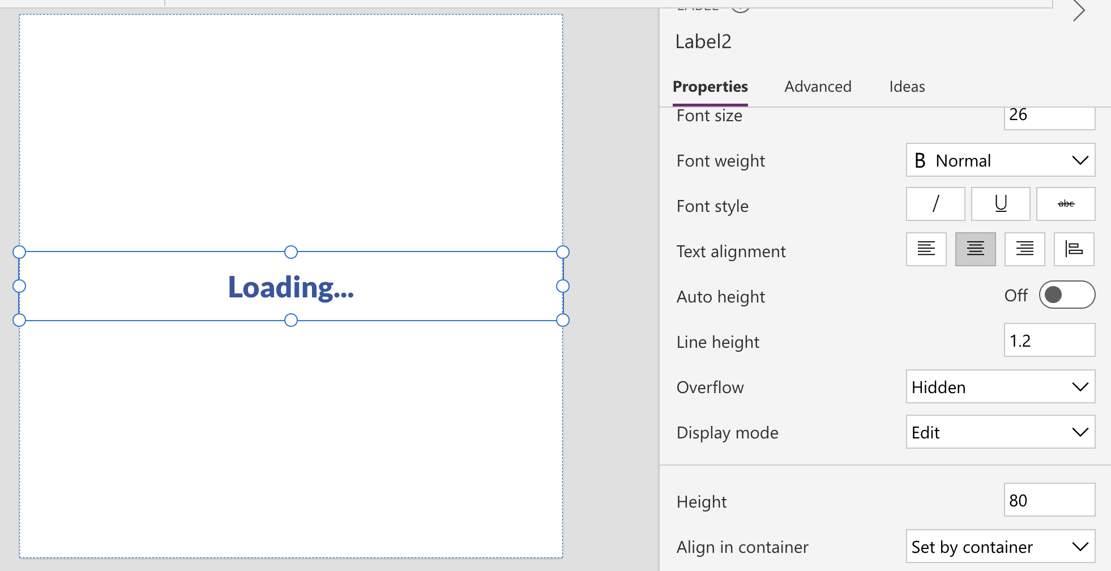1111x571 pixels.
Task: Edit the Line height value
Action: point(1049,340)
